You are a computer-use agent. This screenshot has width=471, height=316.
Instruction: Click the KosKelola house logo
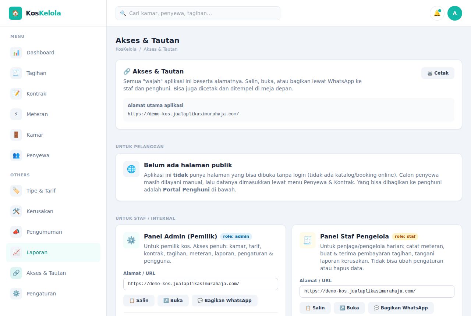point(15,13)
